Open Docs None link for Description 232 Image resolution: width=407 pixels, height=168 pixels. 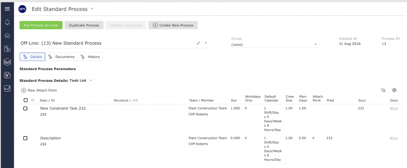pyautogui.click(x=394, y=138)
